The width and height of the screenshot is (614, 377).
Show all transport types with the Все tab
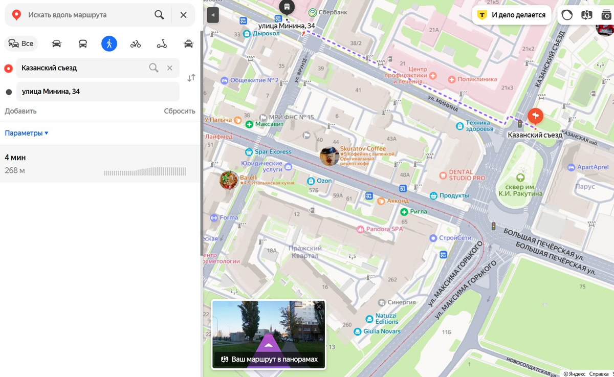(21, 43)
